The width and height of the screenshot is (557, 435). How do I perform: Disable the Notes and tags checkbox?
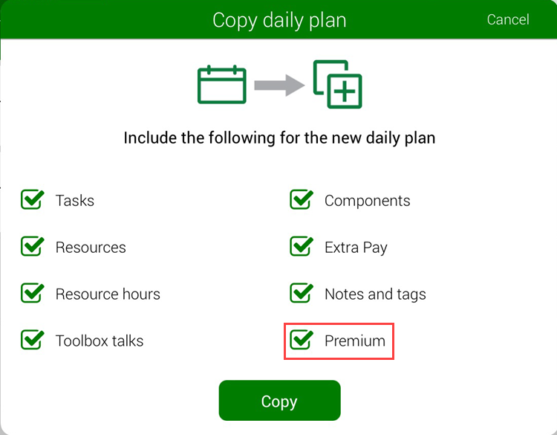(x=301, y=294)
